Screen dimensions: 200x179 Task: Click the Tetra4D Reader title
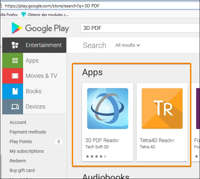click(x=157, y=140)
